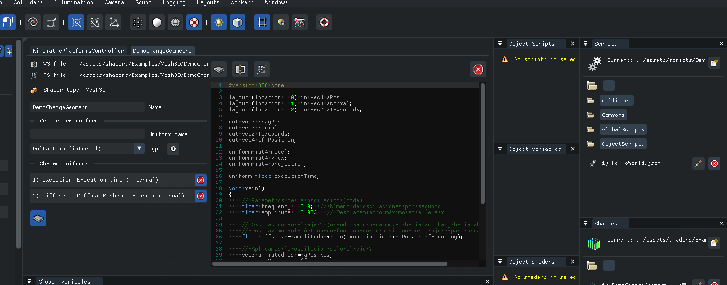Switch to the KinematicPlatformsController tab
The height and width of the screenshot is (285, 727).
[78, 51]
